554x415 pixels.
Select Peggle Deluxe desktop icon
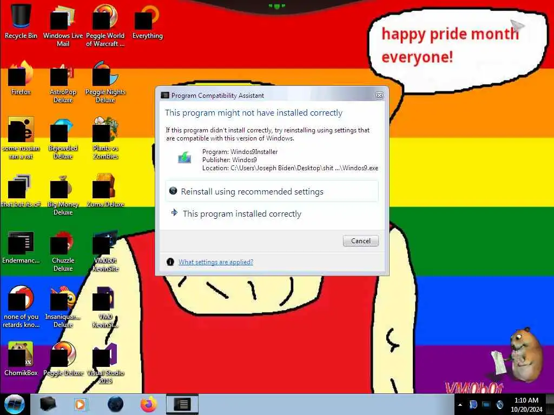[x=63, y=359]
